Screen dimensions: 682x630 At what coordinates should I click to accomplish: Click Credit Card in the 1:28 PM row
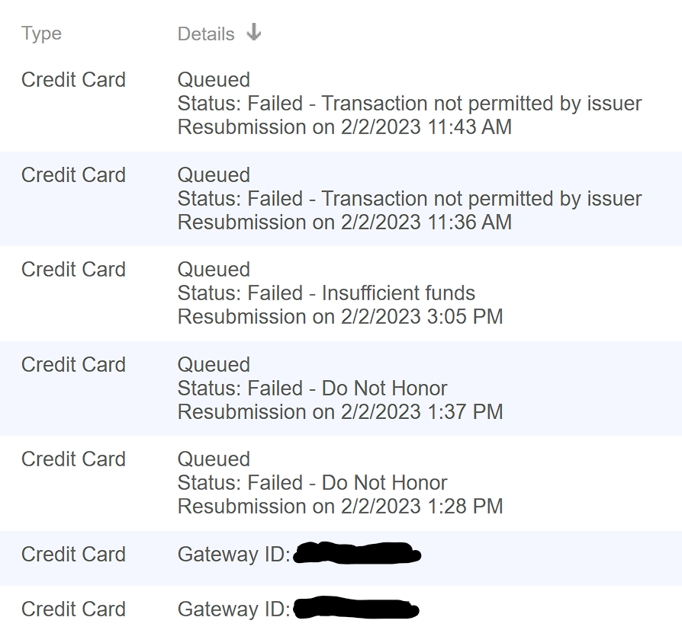(x=73, y=459)
